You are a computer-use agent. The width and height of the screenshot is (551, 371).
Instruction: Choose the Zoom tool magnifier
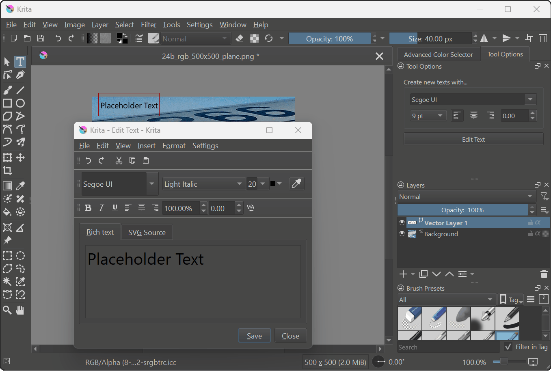7,311
